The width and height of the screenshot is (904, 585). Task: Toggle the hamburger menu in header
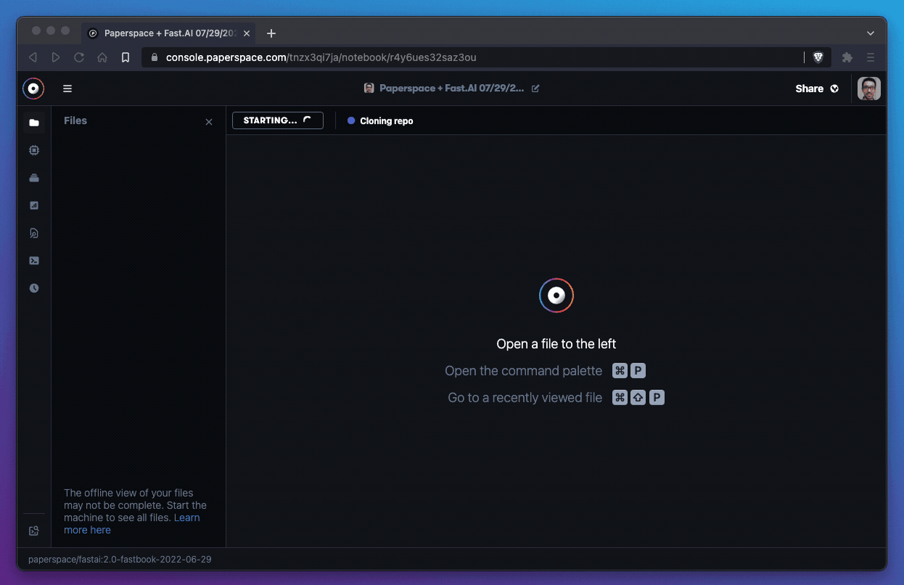click(x=67, y=88)
